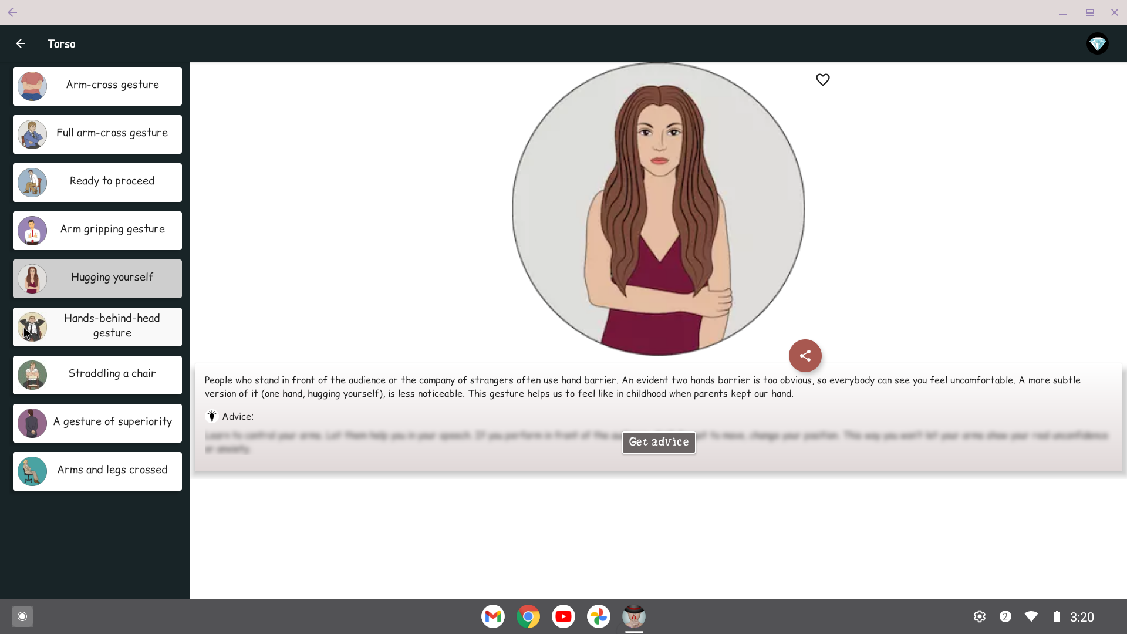Click the battery status icon
This screenshot has height=634, width=1127.
1057,616
